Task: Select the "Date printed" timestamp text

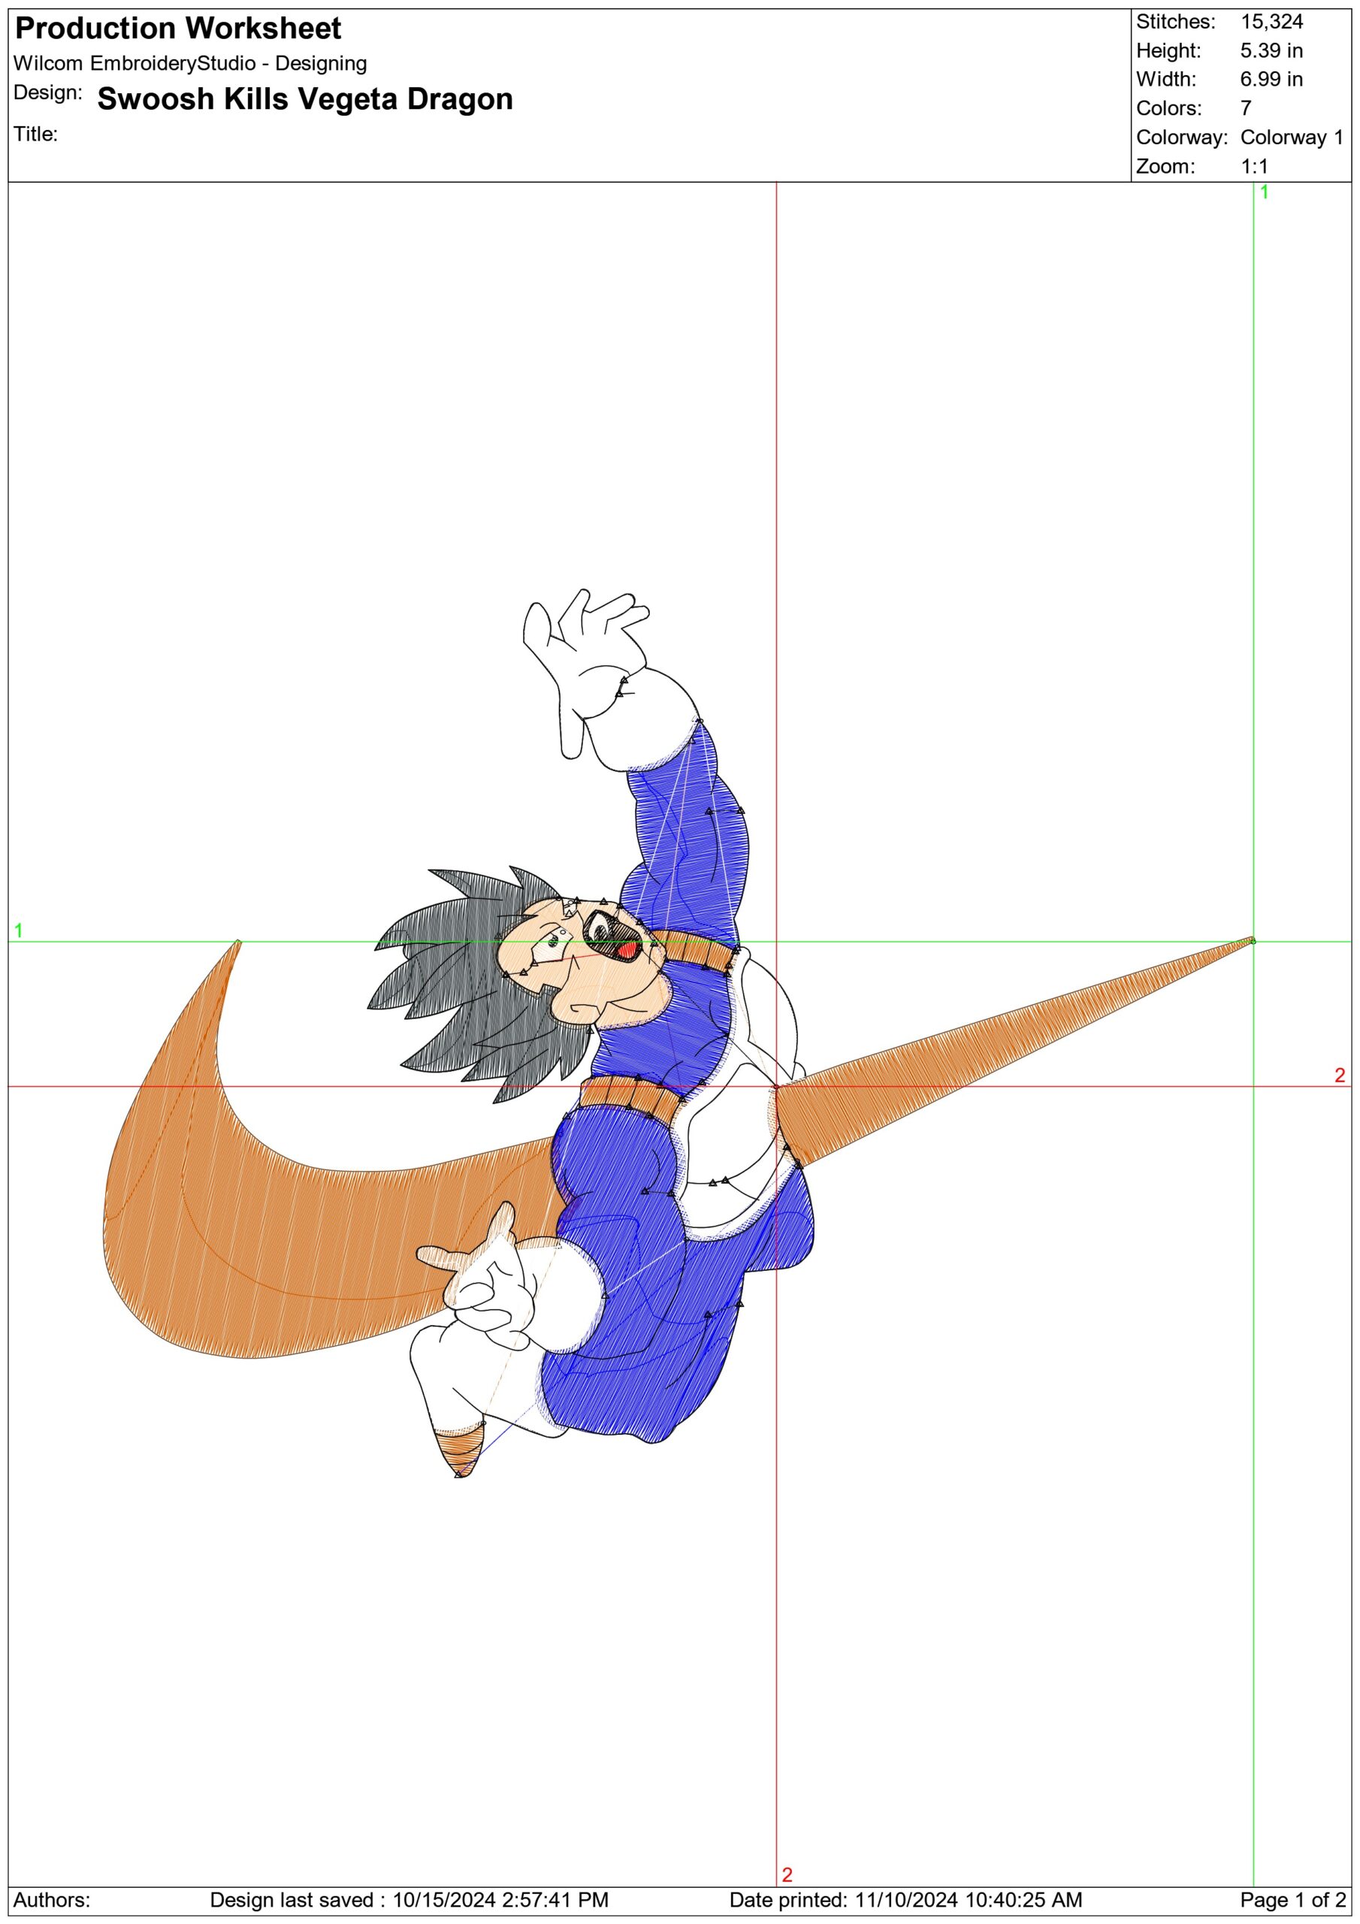Action: pyautogui.click(x=906, y=1900)
